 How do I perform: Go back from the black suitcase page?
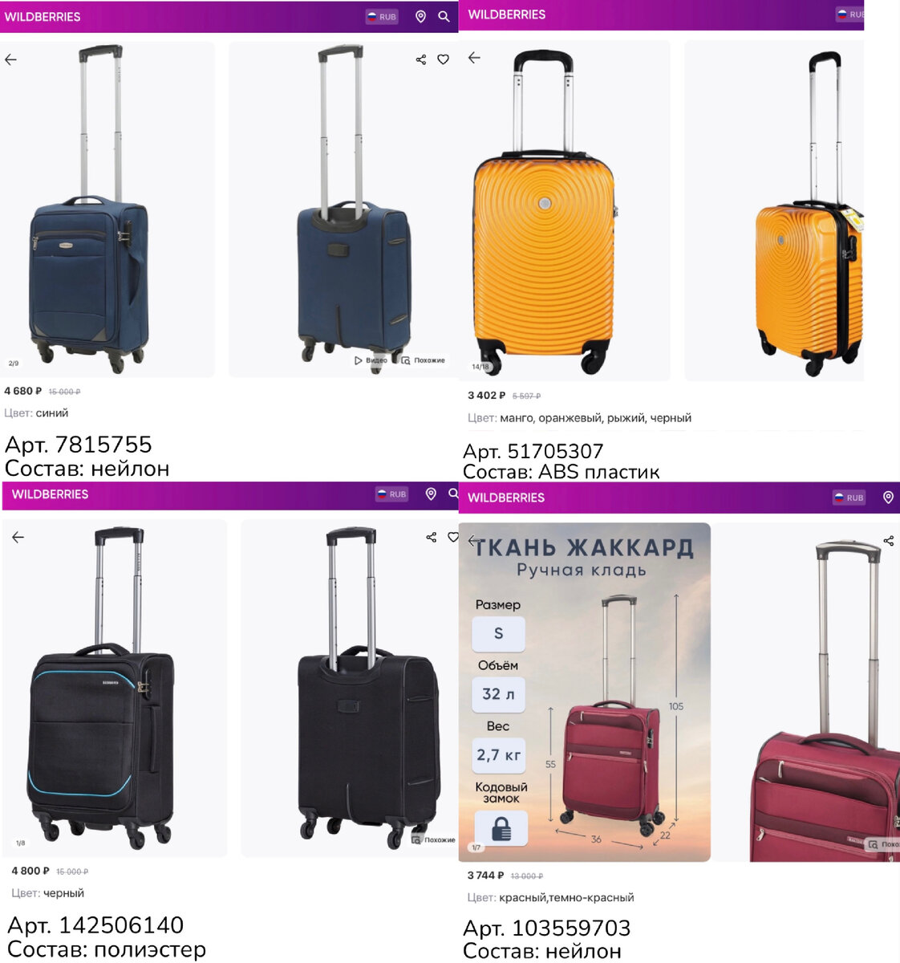pyautogui.click(x=18, y=537)
